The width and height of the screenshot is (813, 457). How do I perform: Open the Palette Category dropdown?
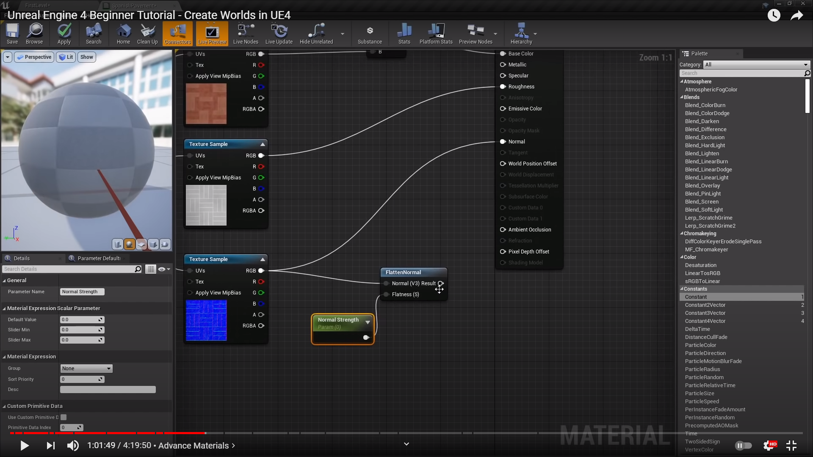coord(756,65)
